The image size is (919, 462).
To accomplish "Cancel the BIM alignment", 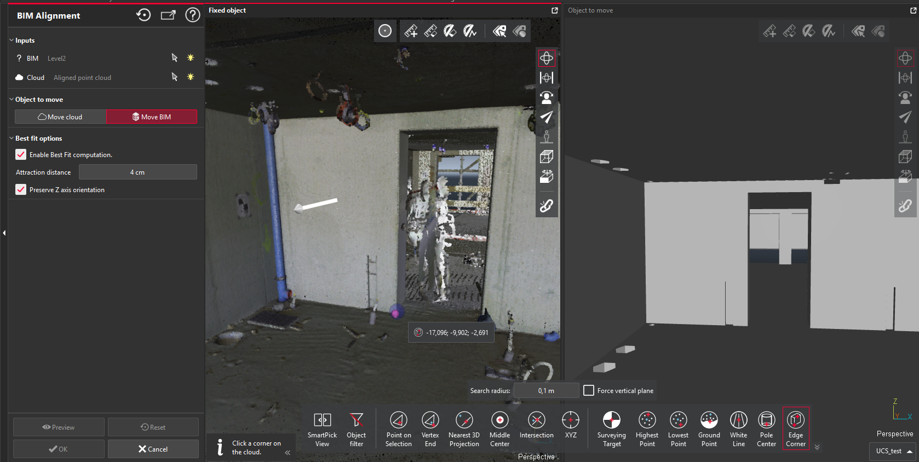I will [x=153, y=449].
